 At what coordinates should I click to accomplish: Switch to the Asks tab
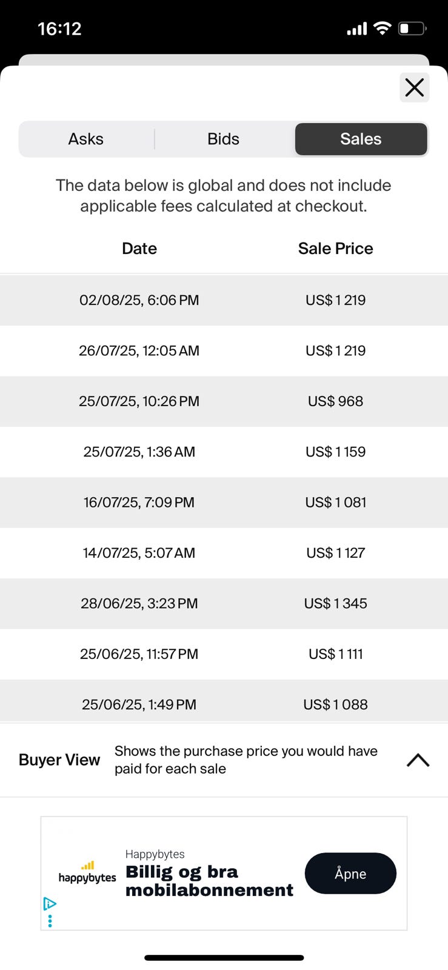coord(86,139)
